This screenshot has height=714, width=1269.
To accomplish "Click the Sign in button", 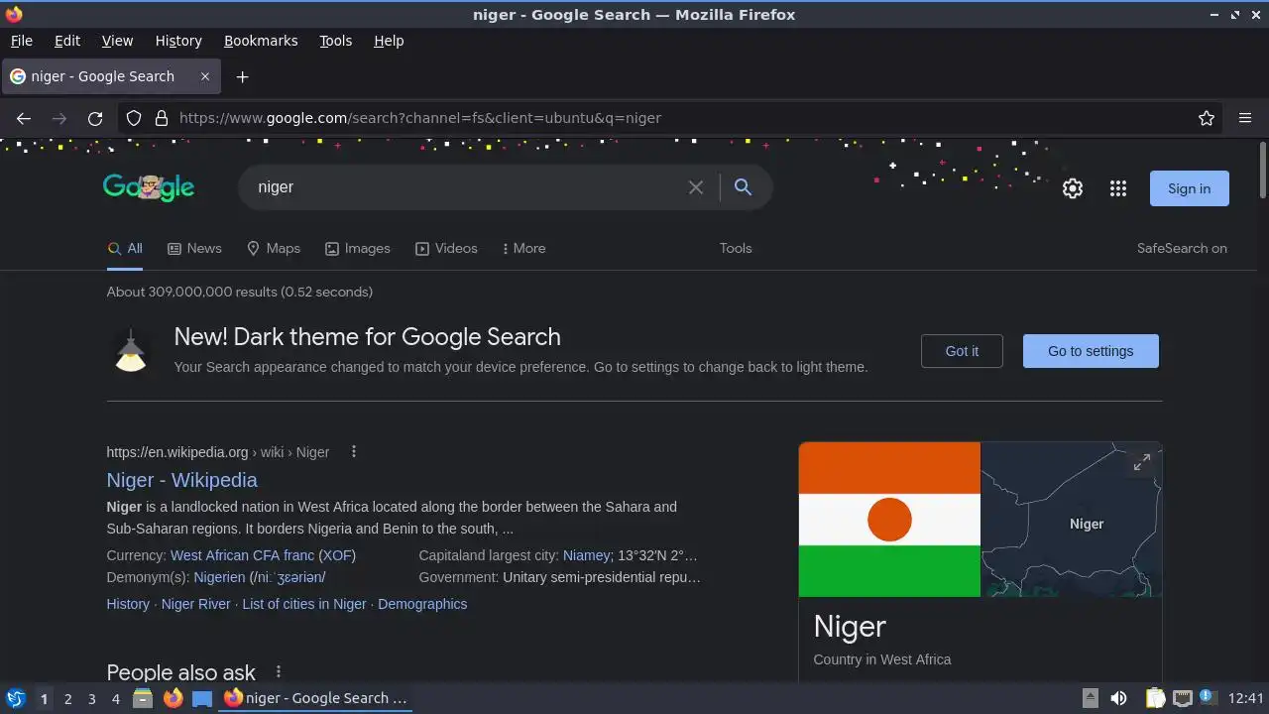I will coord(1189,188).
